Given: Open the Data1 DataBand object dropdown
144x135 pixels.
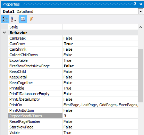Looking at the screenshot, I should click(141, 11).
